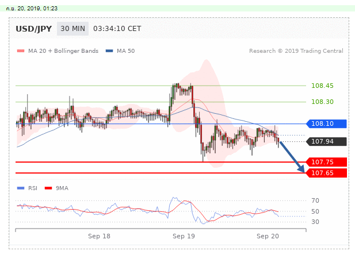This screenshot has height=255, width=355.
Task: Click the RSI 30 axis value
Action: pos(315,222)
